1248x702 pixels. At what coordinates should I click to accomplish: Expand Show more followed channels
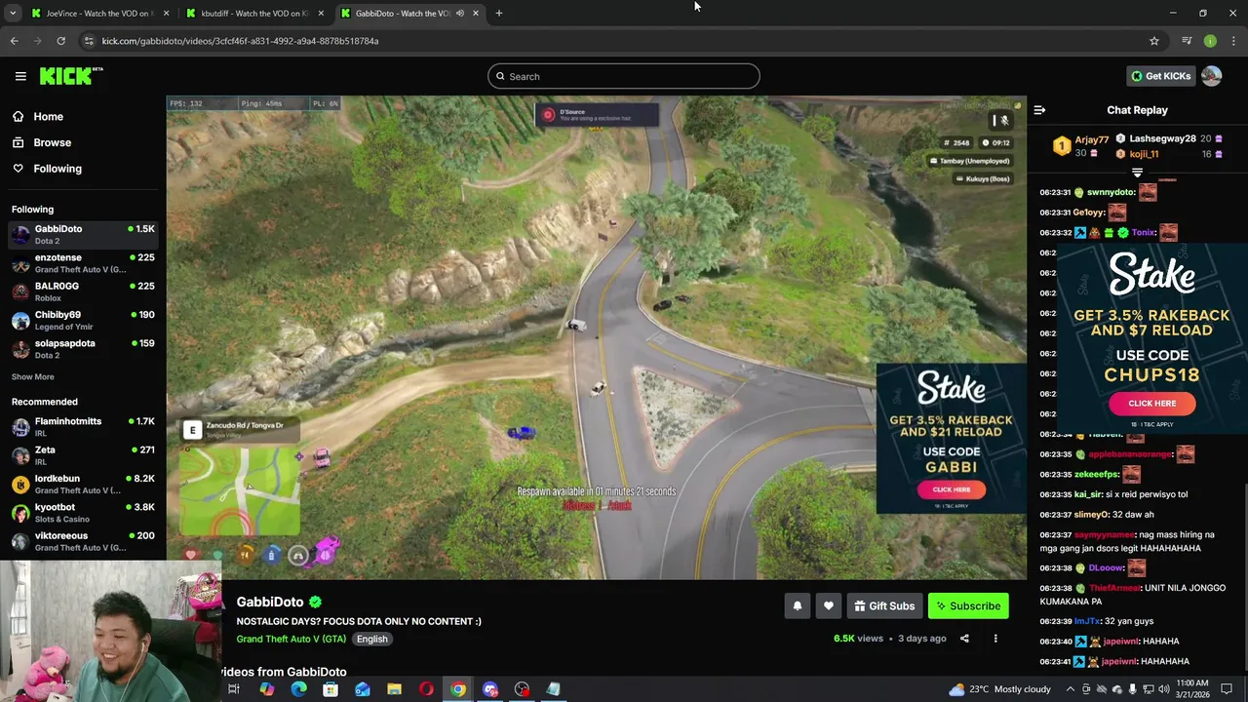32,376
